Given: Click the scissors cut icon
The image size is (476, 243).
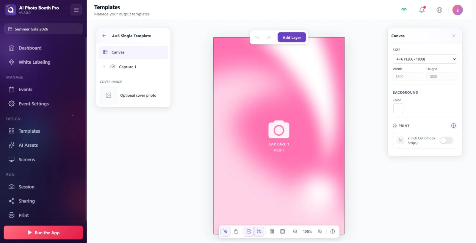Looking at the screenshot, I should (400, 140).
